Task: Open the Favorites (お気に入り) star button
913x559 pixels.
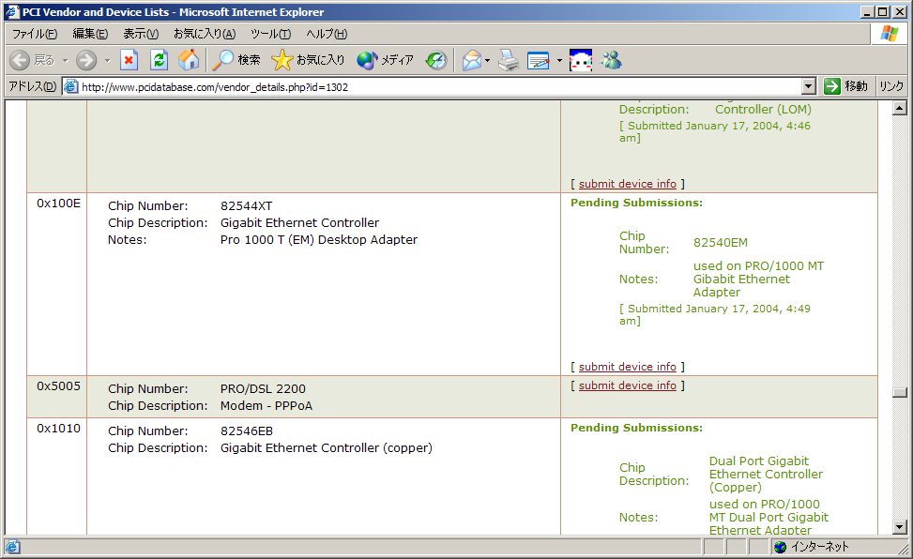Action: tap(308, 60)
